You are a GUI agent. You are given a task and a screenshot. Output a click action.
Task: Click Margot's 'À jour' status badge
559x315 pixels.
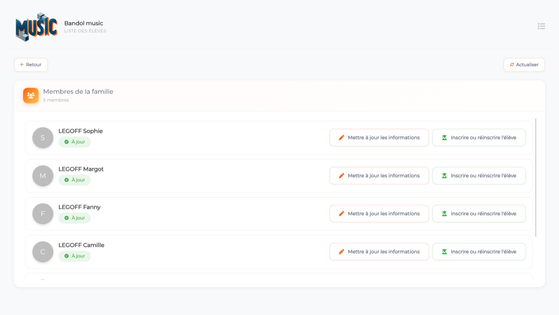pos(74,180)
